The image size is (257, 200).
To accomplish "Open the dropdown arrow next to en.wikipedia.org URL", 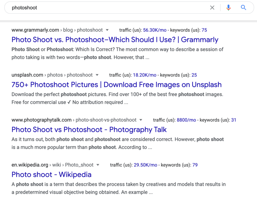I will tap(98, 165).
